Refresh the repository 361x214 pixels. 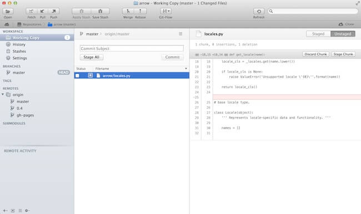pyautogui.click(x=259, y=11)
